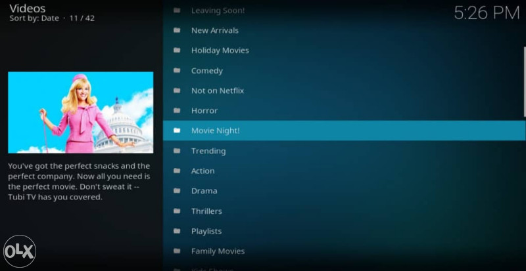The image size is (526, 271).
Task: Click the list scrollbar handle
Action: 525,82
